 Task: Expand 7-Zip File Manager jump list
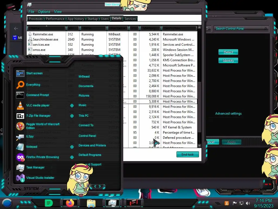click(72, 116)
